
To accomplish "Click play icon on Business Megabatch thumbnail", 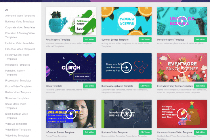I will click(126, 67).
